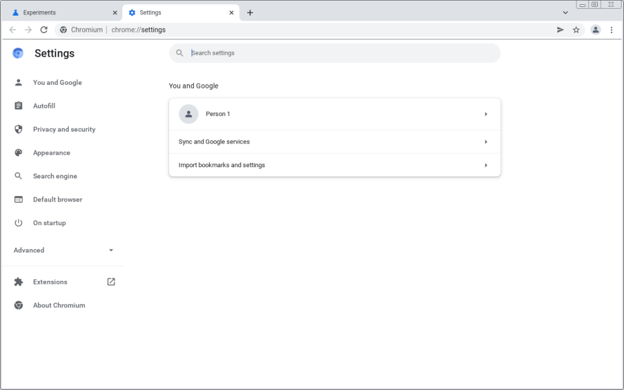Click the Search settings input field
Image resolution: width=624 pixels, height=390 pixels.
[x=337, y=53]
